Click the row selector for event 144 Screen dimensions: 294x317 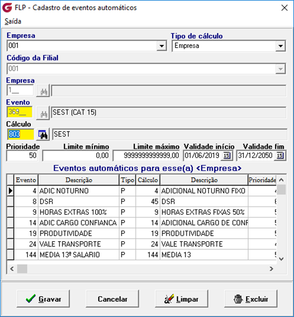10,255
